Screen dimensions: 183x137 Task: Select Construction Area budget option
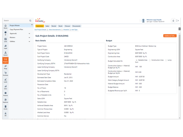click(x=150, y=60)
